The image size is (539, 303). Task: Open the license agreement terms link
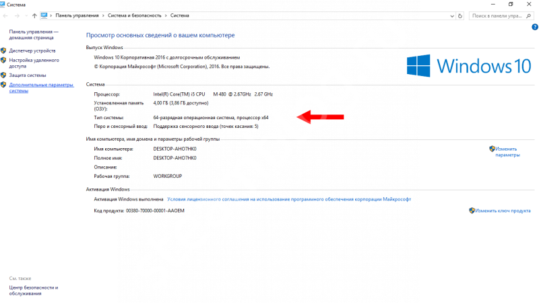pos(289,199)
